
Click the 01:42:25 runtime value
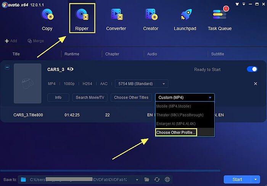click(72, 115)
